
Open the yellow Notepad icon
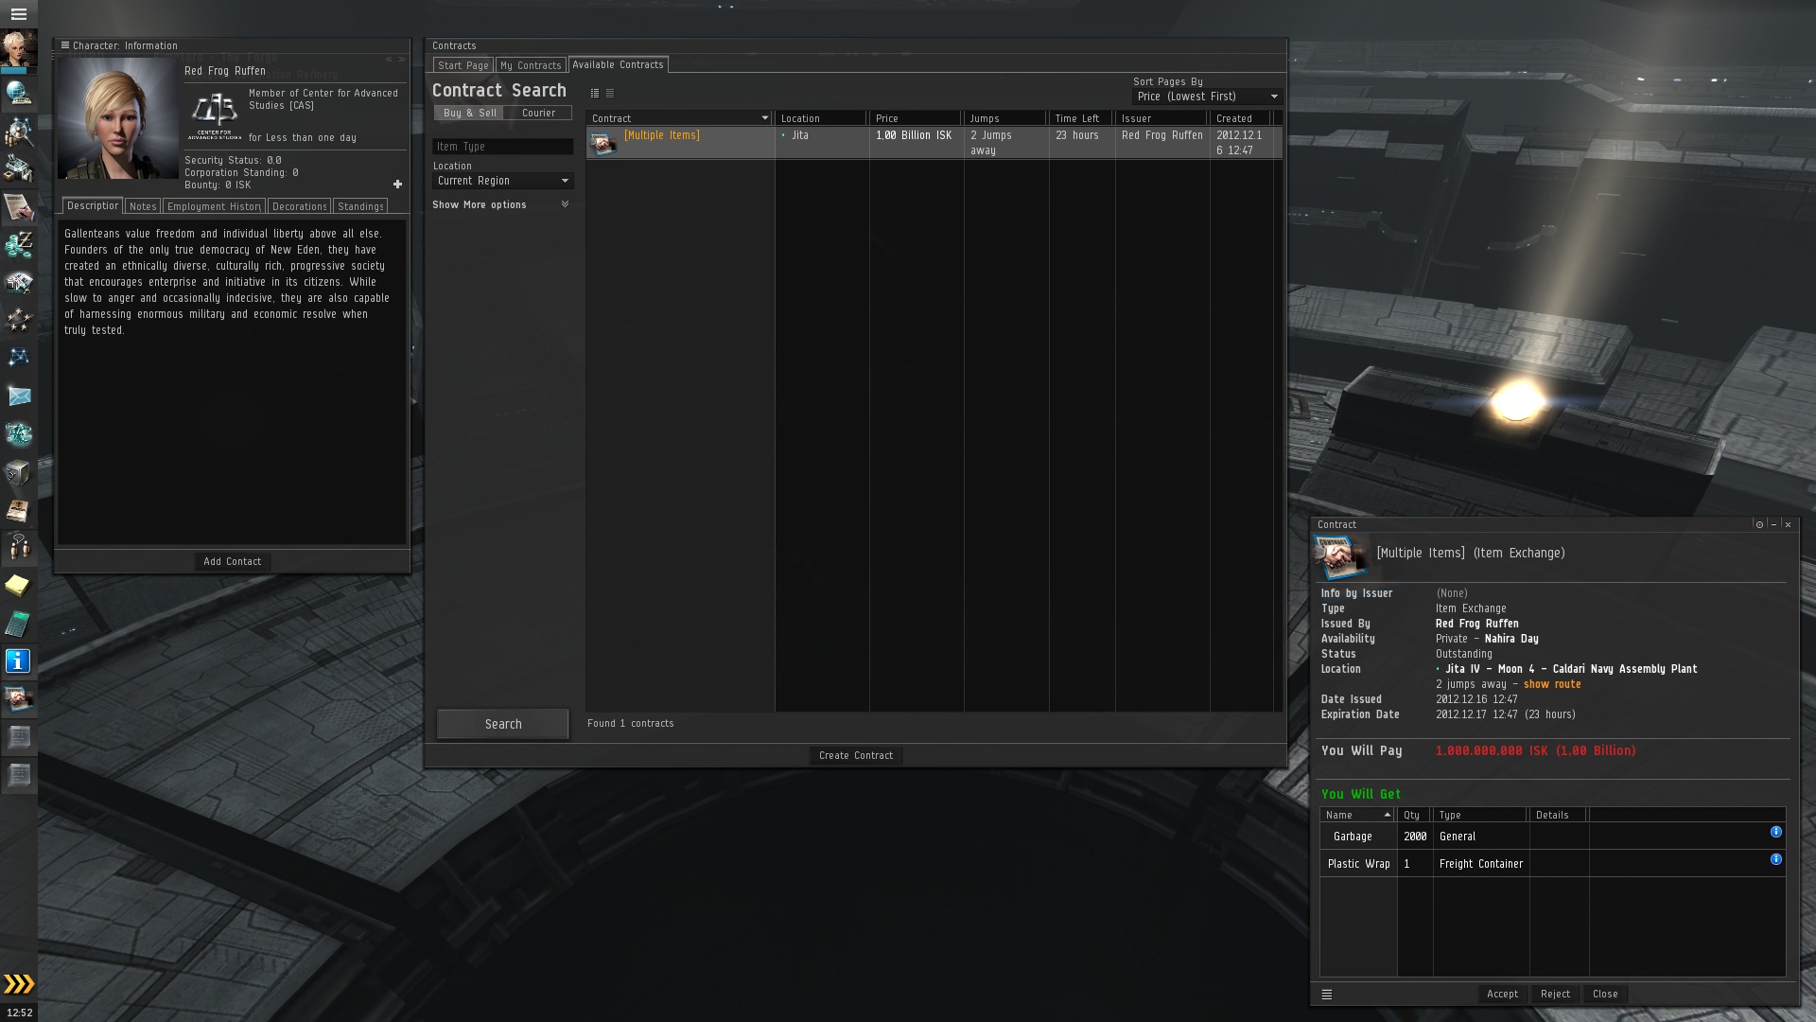point(18,586)
